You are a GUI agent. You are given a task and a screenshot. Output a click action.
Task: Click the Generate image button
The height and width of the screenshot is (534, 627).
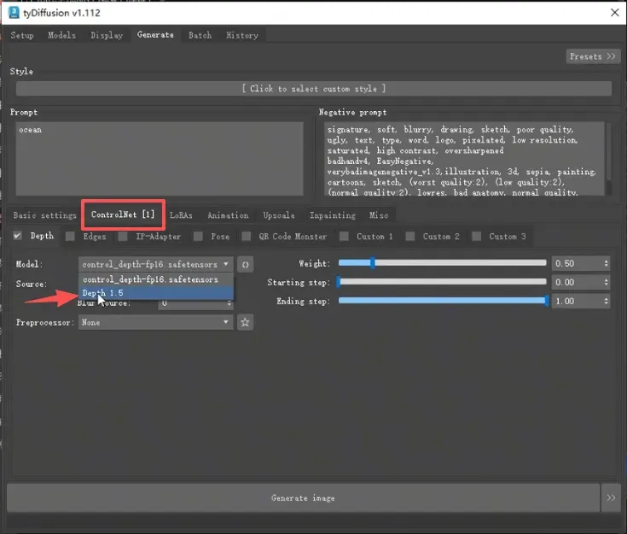point(303,497)
